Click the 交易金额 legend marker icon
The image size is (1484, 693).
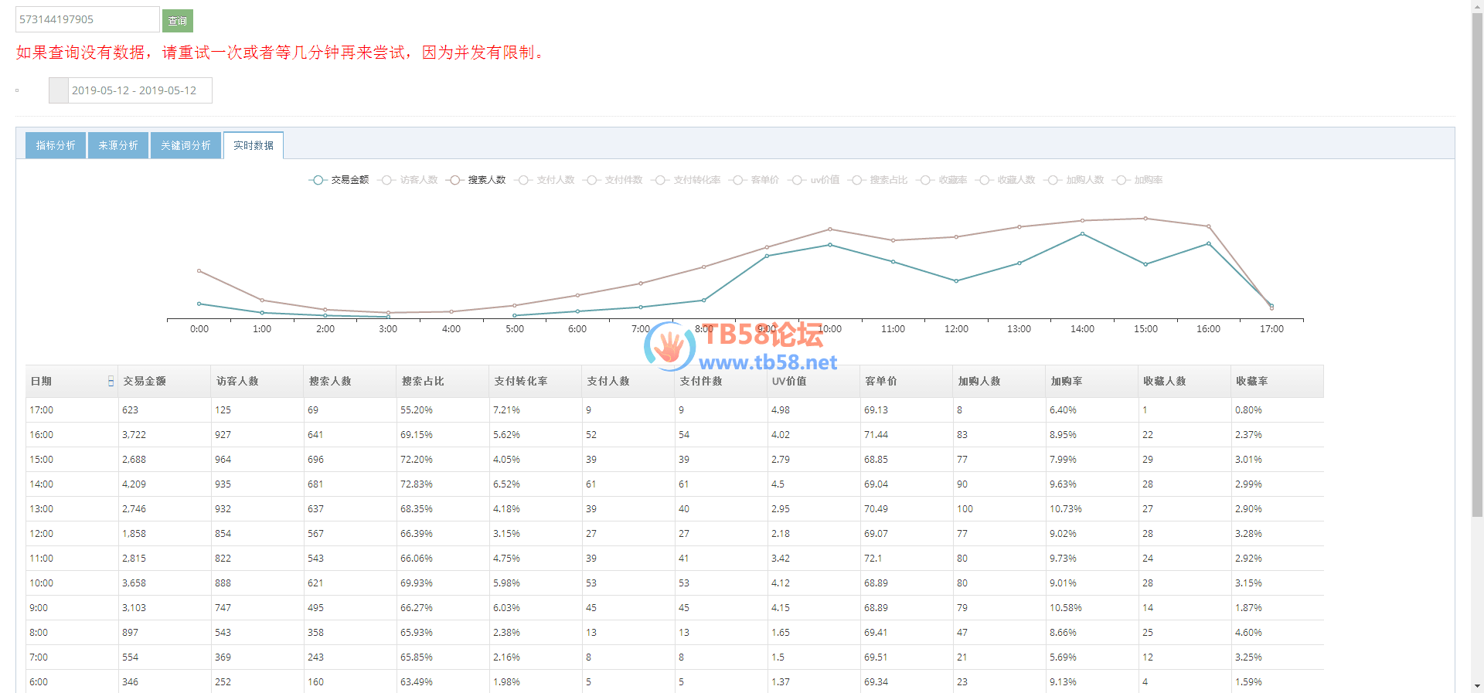click(x=317, y=180)
